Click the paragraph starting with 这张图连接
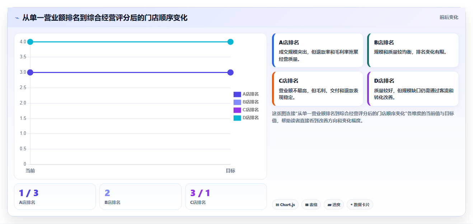Viewport: 473px width, 224px height. pyautogui.click(x=363, y=117)
